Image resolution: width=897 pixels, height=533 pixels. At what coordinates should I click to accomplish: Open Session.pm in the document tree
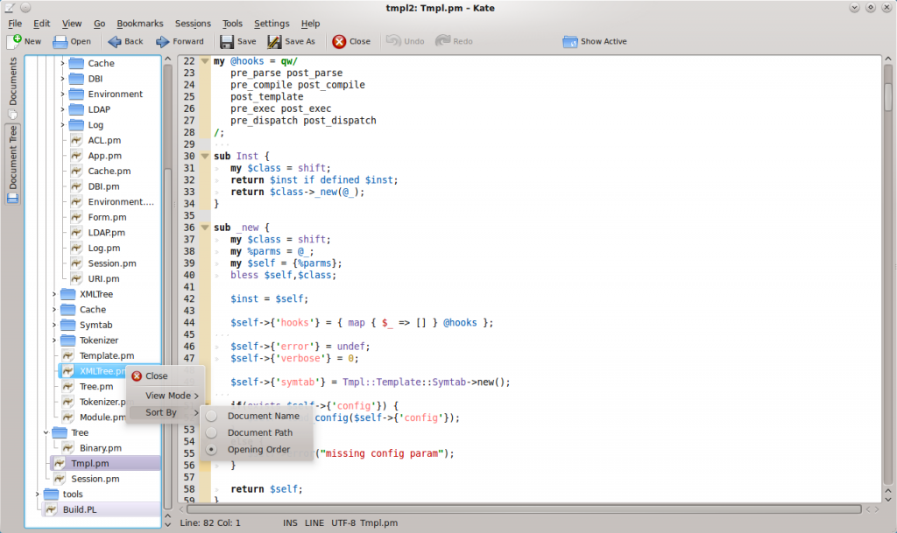click(95, 479)
